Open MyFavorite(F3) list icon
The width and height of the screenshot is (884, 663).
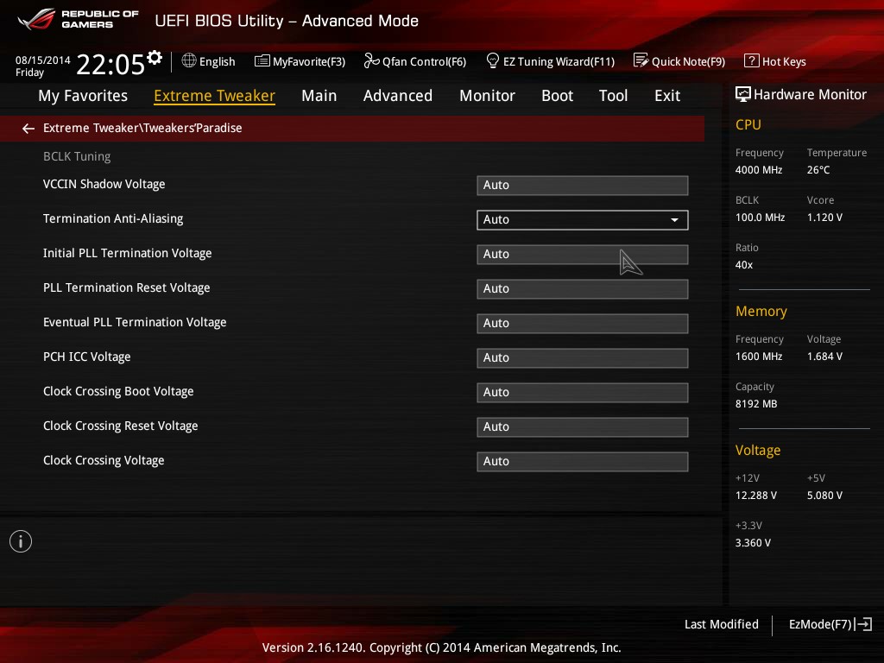(262, 61)
